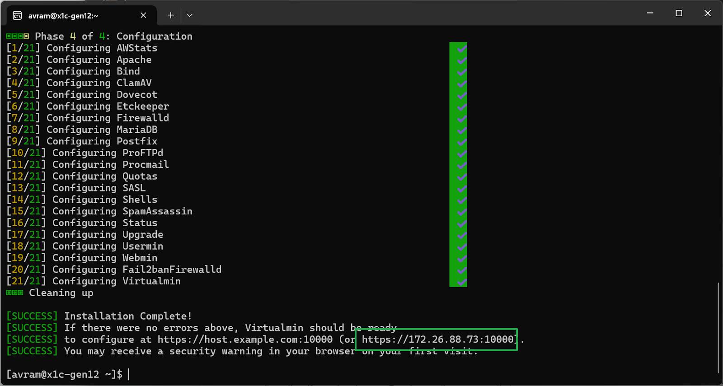Open a new terminal tab with plus
Viewport: 723px width, 386px height.
[170, 15]
